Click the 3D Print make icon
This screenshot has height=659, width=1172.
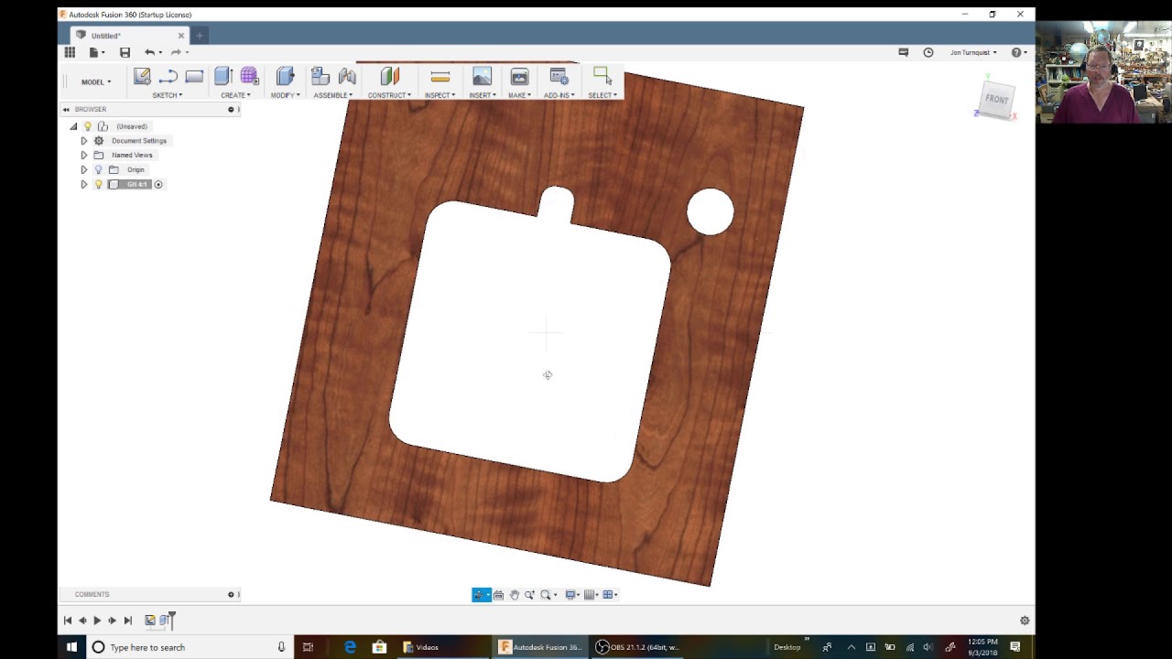pos(519,77)
